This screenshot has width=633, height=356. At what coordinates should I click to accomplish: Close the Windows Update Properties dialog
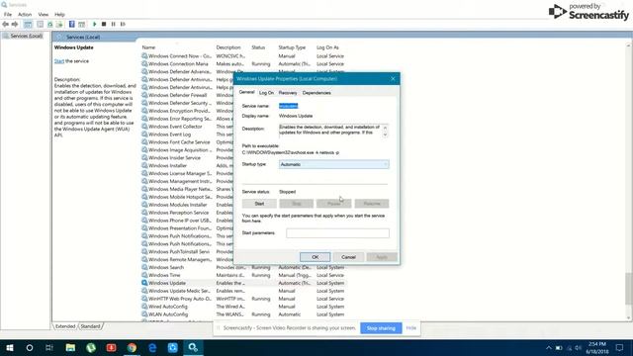(393, 79)
